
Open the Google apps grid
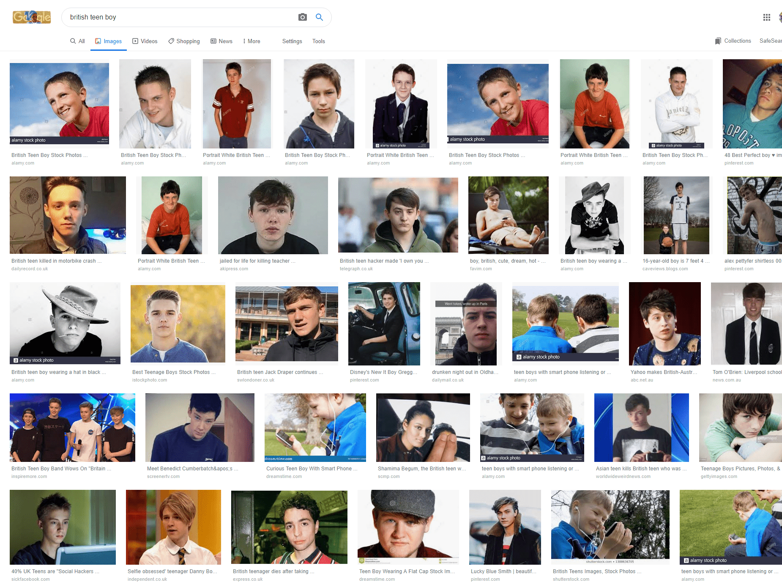(766, 17)
